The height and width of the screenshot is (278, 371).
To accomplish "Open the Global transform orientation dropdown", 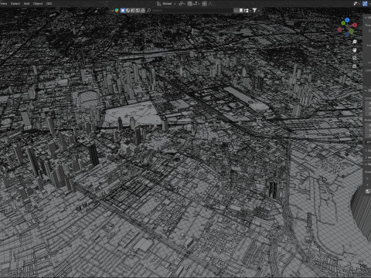I will pyautogui.click(x=167, y=4).
